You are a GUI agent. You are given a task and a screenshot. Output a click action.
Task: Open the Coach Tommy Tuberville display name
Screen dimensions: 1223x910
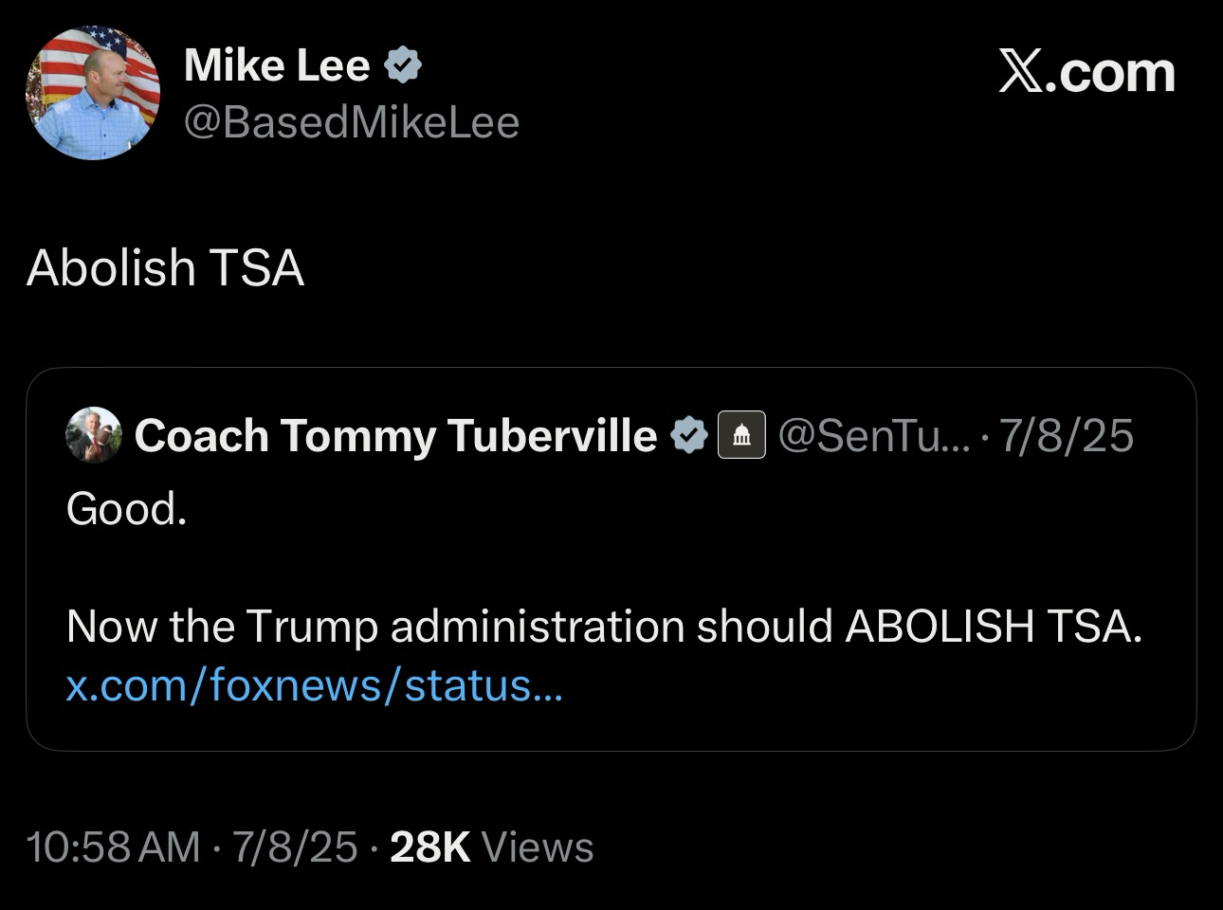(395, 436)
